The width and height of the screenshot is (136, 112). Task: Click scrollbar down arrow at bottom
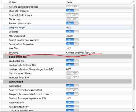[x=133, y=110]
